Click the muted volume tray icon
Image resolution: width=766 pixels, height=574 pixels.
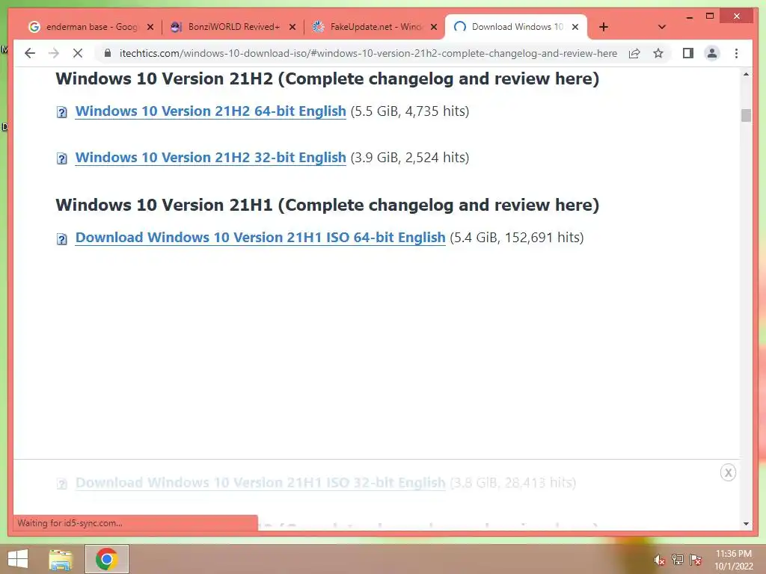coord(659,560)
